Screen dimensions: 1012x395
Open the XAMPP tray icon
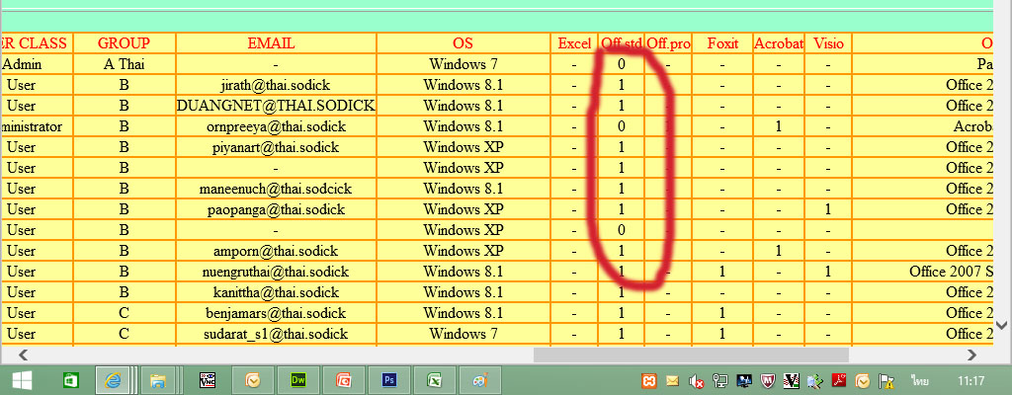click(649, 381)
